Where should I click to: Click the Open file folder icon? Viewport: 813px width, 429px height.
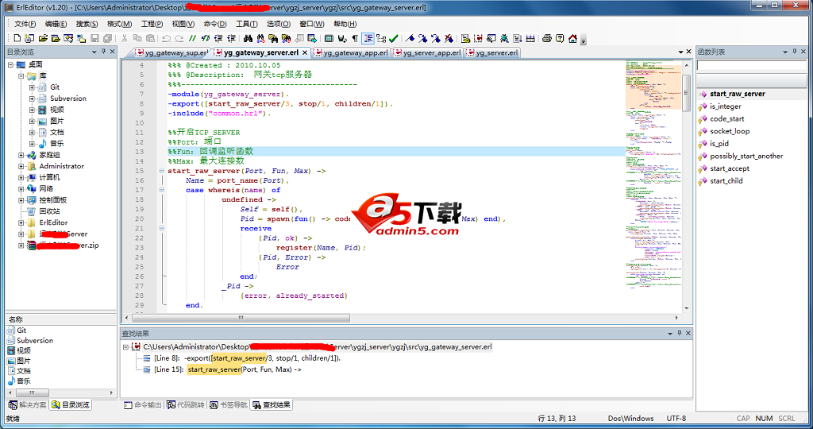click(43, 38)
